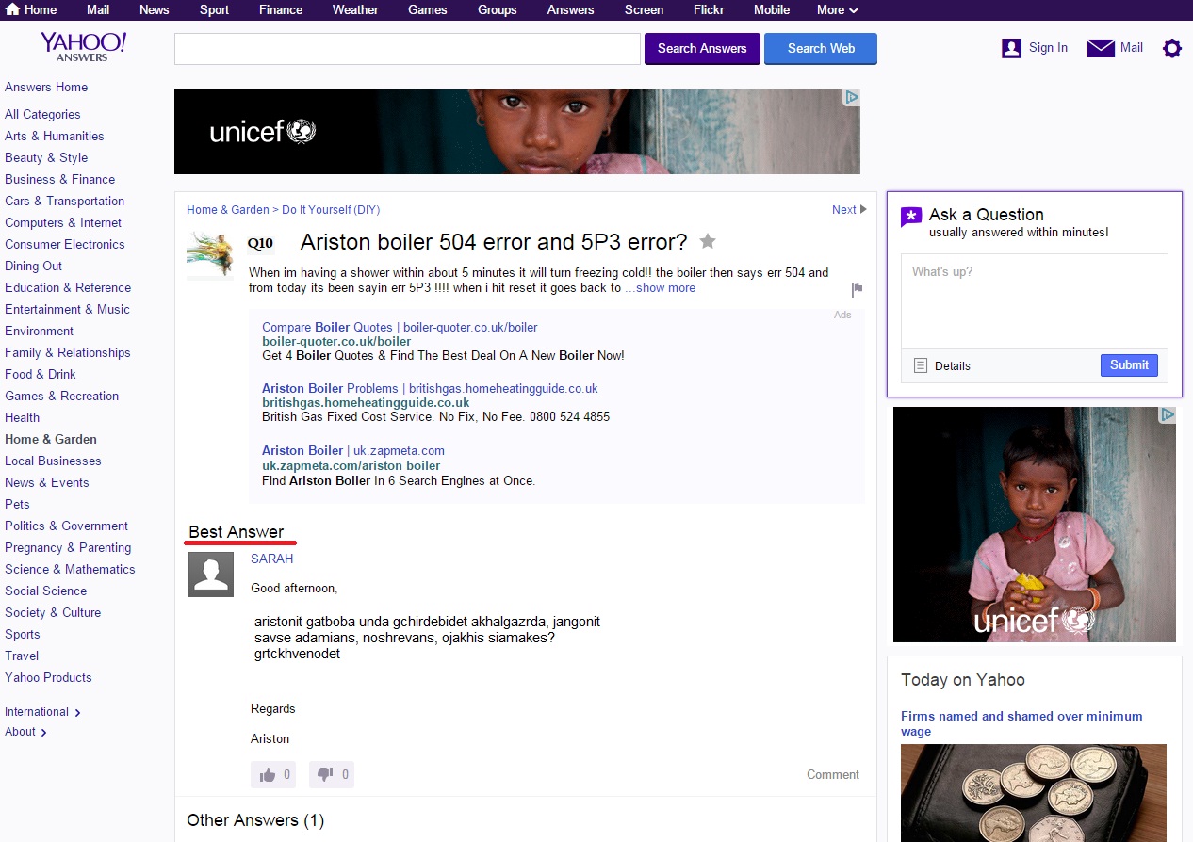
Task: Select Yahoo Products category
Action: tap(48, 678)
